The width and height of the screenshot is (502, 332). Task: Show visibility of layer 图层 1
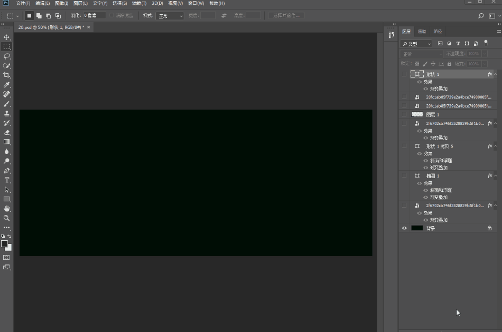tap(404, 114)
